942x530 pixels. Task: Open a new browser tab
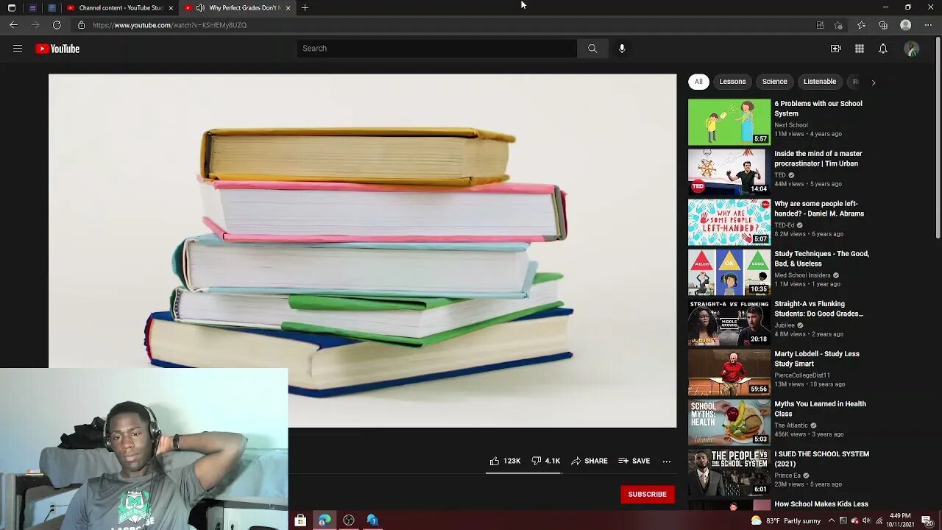(305, 7)
